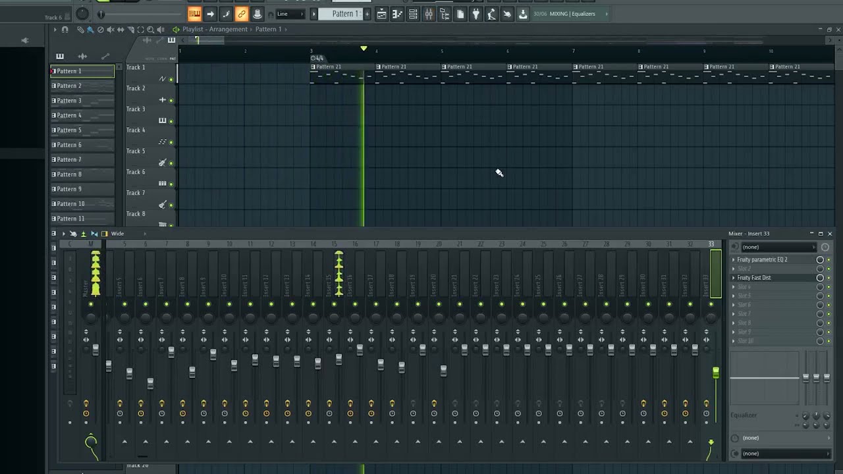Open the Channel rack from the top toolbar
The image size is (843, 474).
click(x=413, y=14)
